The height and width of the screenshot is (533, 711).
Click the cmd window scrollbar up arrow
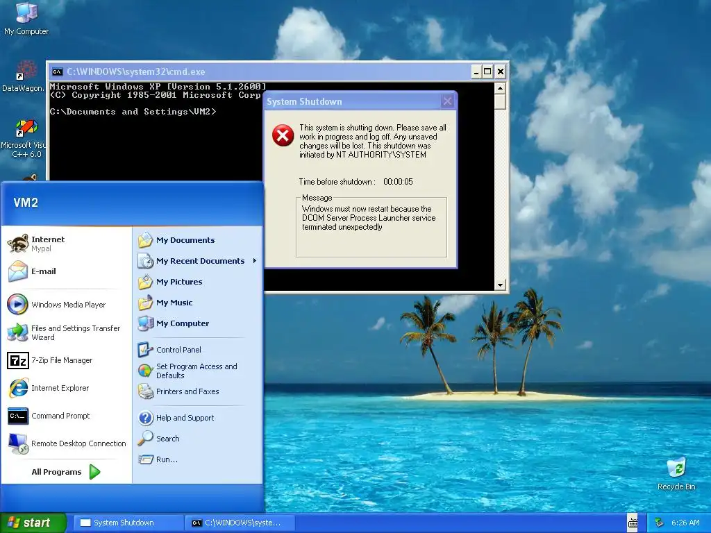click(x=500, y=88)
